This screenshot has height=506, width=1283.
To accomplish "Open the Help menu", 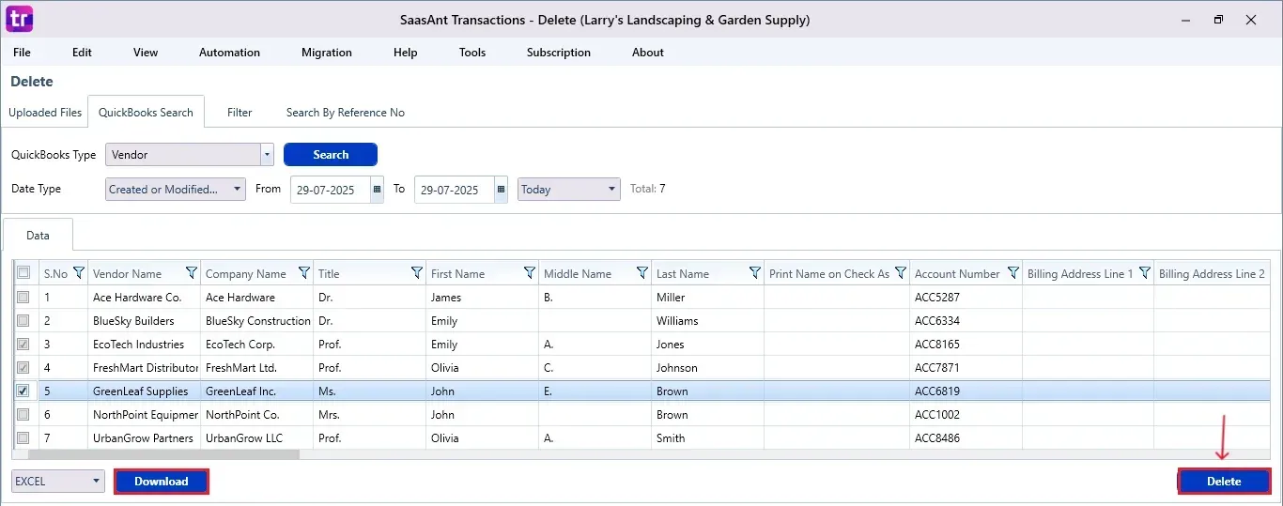I will tap(406, 53).
